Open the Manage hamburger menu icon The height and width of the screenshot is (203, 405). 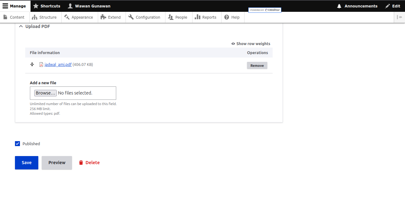pyautogui.click(x=5, y=6)
